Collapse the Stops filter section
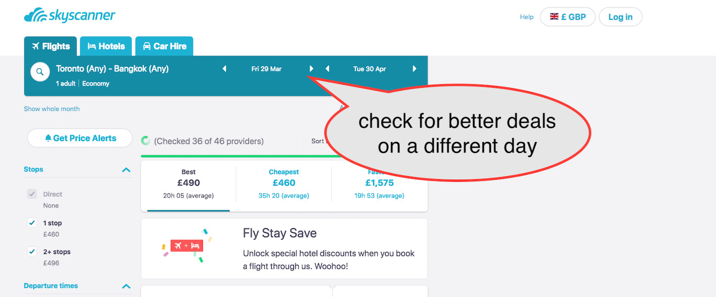Screen dimensions: 716x297 click(126, 170)
